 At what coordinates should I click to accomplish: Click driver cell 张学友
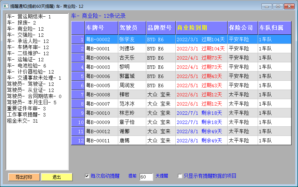pyautogui.click(x=132, y=40)
